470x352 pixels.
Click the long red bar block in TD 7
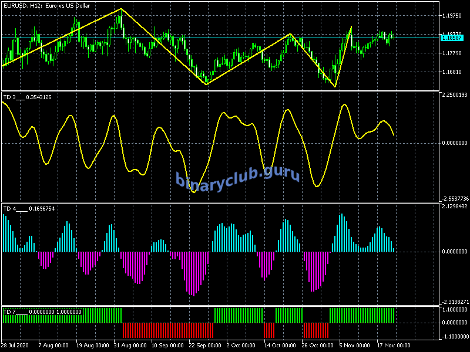point(166,330)
